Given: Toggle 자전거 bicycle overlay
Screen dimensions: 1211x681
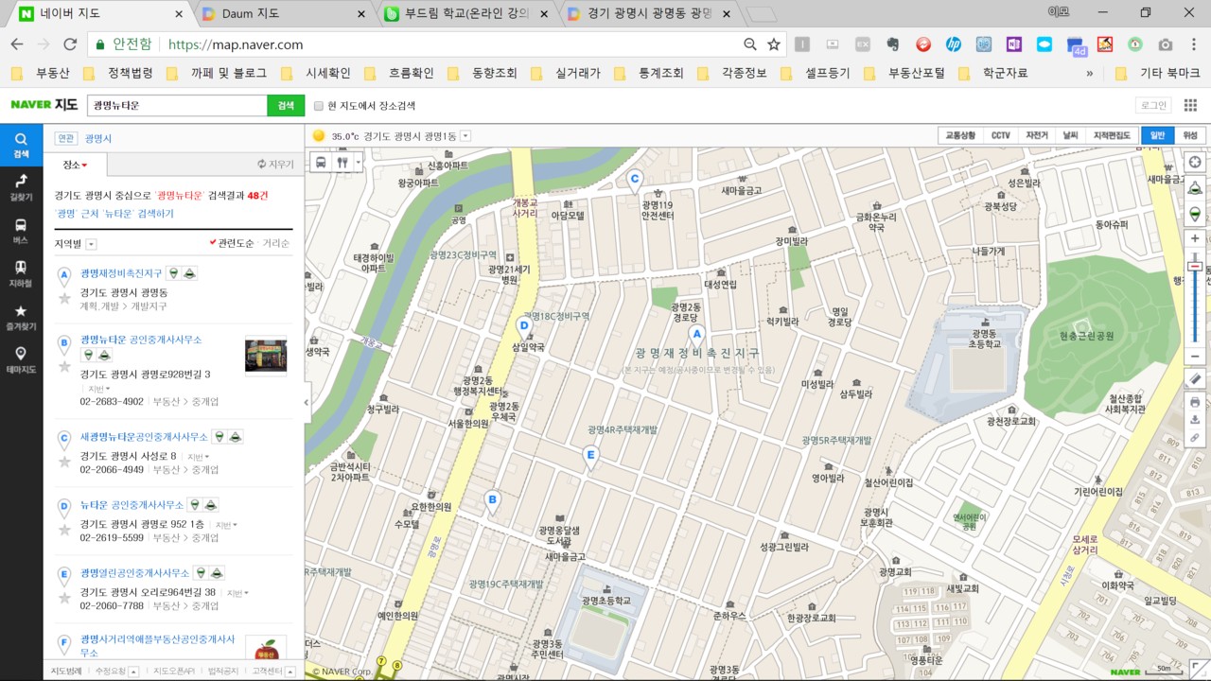Looking at the screenshot, I should tap(1037, 136).
